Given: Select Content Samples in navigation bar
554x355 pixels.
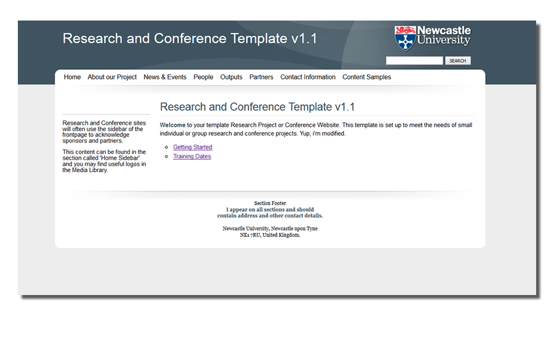Looking at the screenshot, I should click(366, 77).
